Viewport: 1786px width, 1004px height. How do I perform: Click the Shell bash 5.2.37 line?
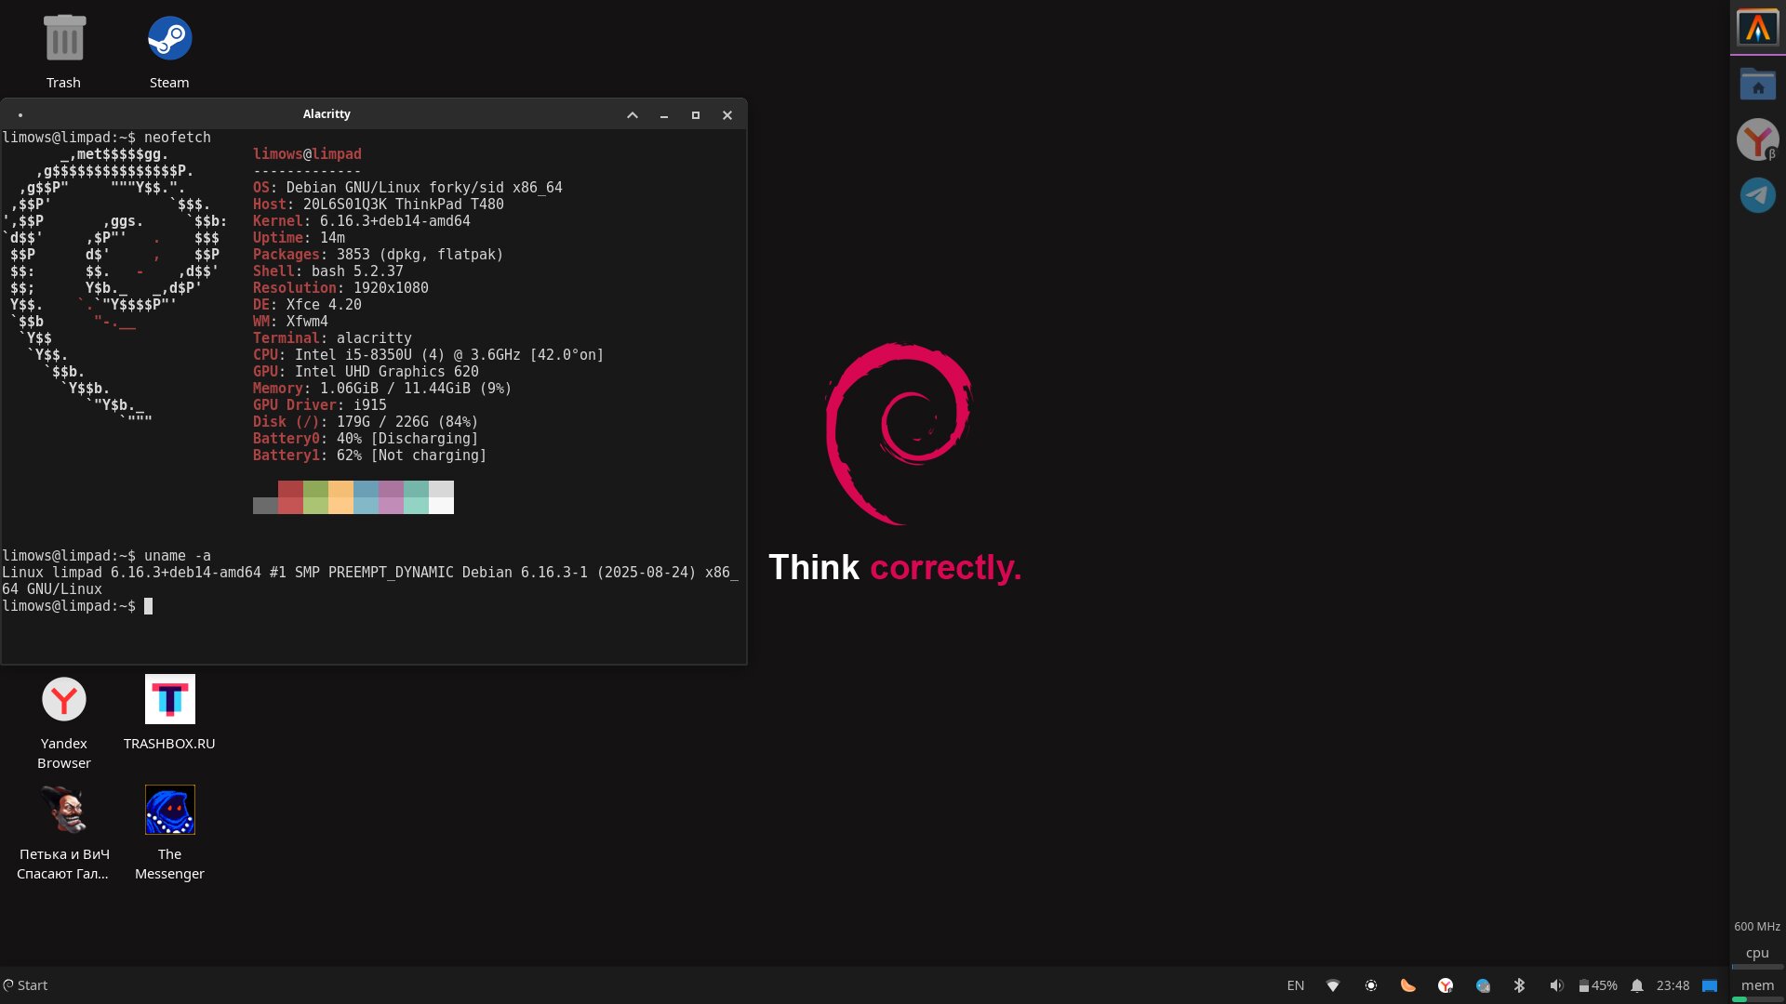[328, 271]
